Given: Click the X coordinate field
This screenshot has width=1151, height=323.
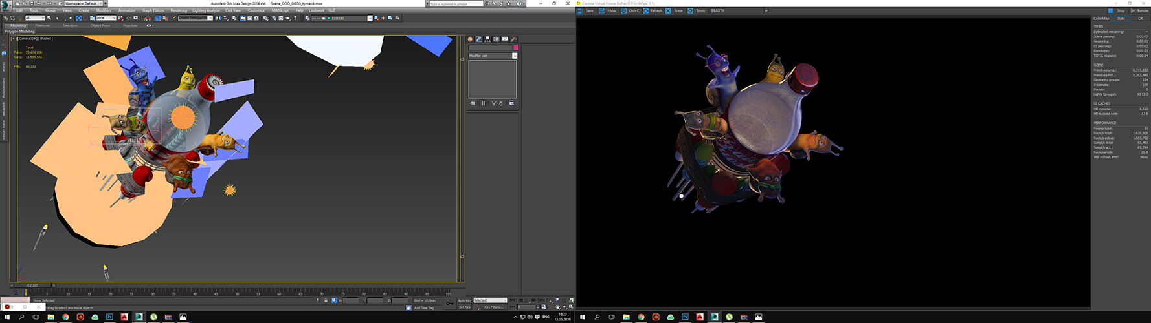Looking at the screenshot, I should pos(351,300).
